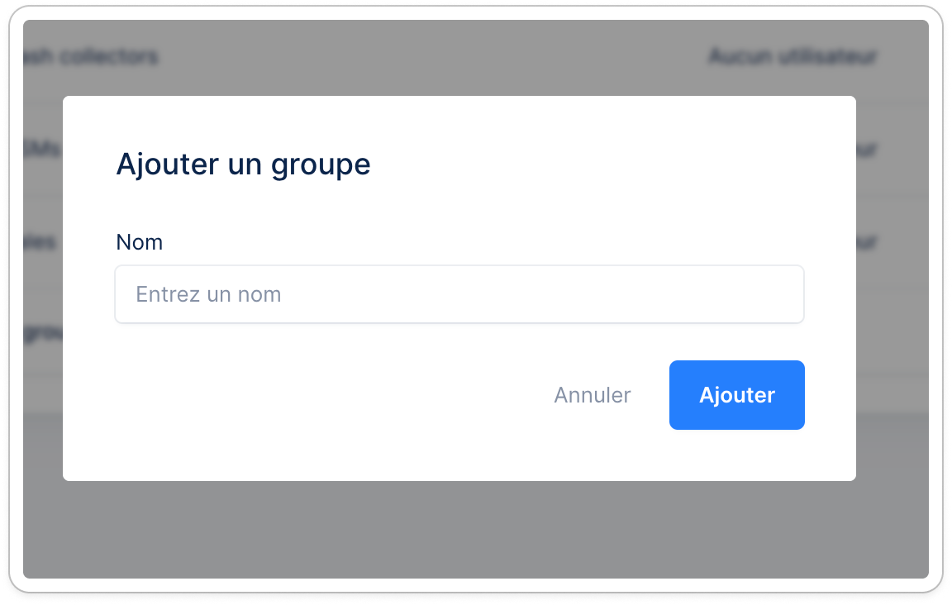
Task: Focus the "Entrez un nom" text field
Action: pyautogui.click(x=459, y=294)
